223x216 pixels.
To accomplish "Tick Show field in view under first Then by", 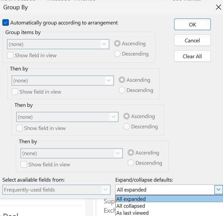I will (x=15, y=92).
